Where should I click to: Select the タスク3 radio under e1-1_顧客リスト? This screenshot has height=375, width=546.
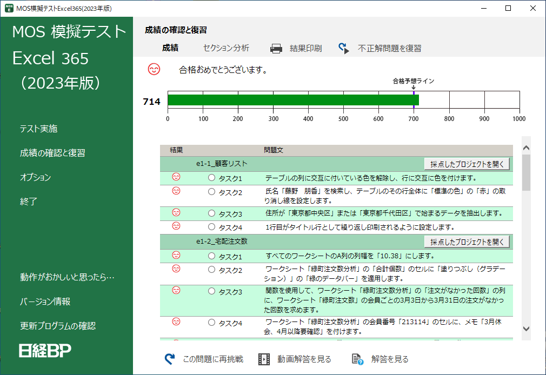[211, 213]
